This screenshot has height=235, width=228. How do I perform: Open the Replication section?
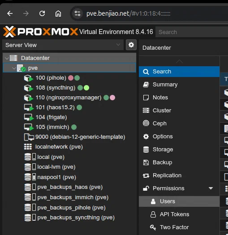[x=179, y=175]
